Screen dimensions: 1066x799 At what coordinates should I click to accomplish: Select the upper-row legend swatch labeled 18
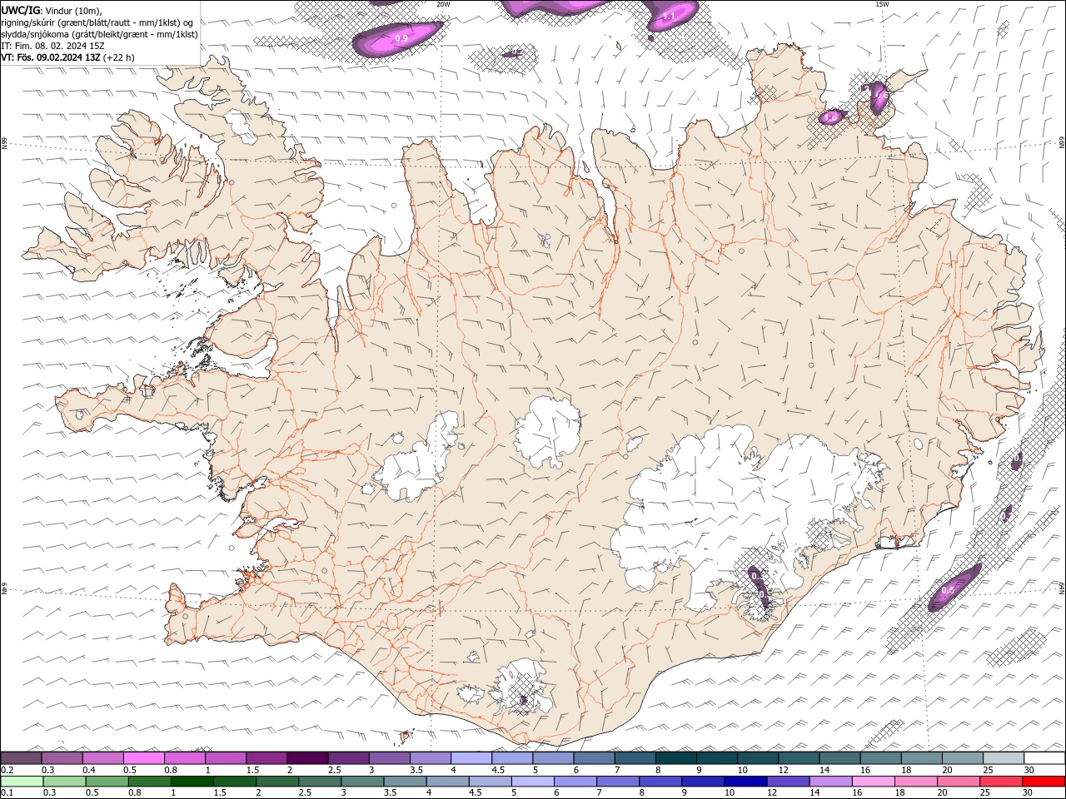(921, 758)
